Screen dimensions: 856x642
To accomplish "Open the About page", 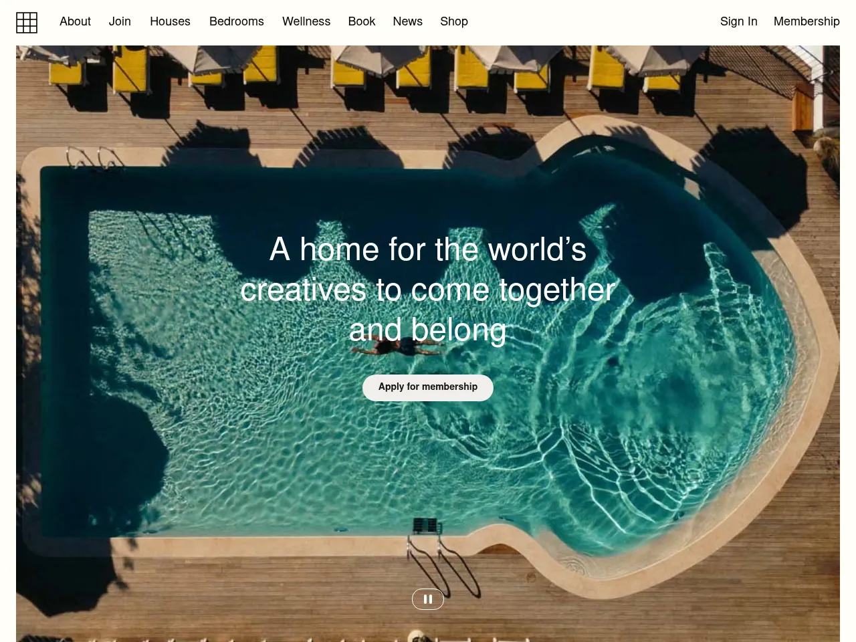I will [75, 22].
